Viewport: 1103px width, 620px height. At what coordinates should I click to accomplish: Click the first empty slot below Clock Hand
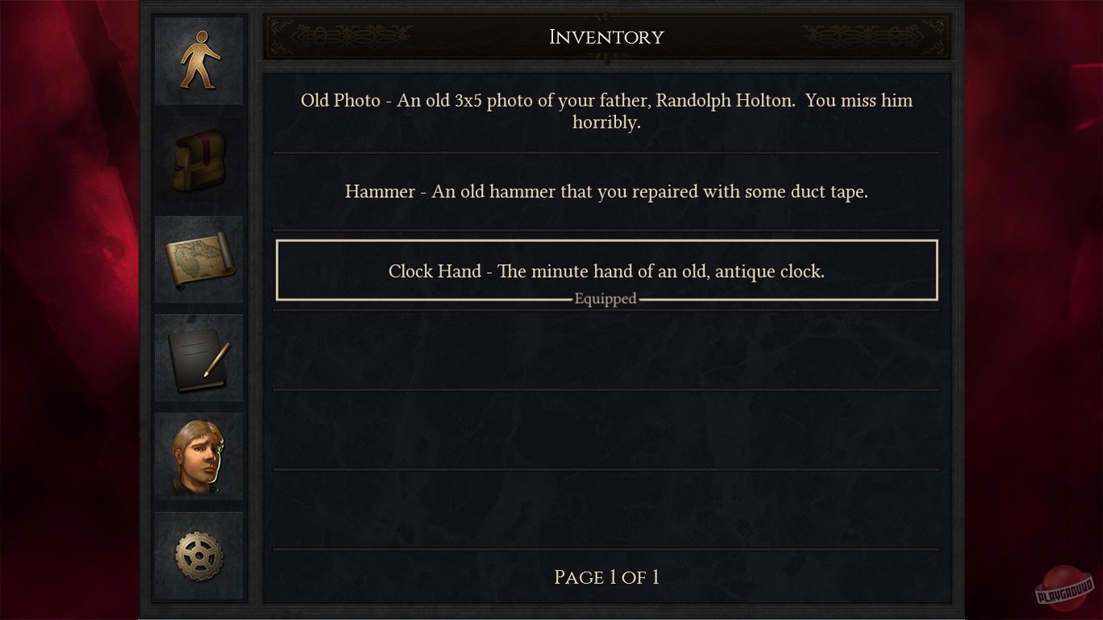(x=606, y=350)
